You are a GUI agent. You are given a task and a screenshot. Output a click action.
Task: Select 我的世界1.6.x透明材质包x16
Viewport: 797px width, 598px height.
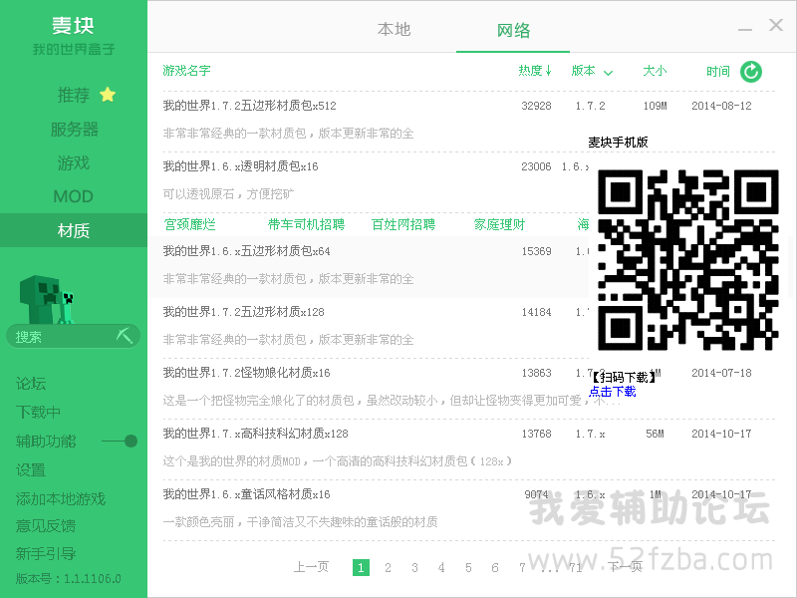tap(240, 166)
